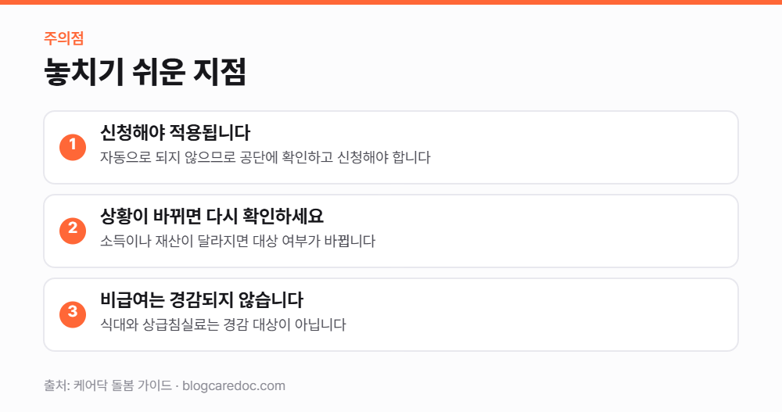Viewport: 782px width, 412px height.
Task: Click the orange number 3 badge
Action: [73, 315]
